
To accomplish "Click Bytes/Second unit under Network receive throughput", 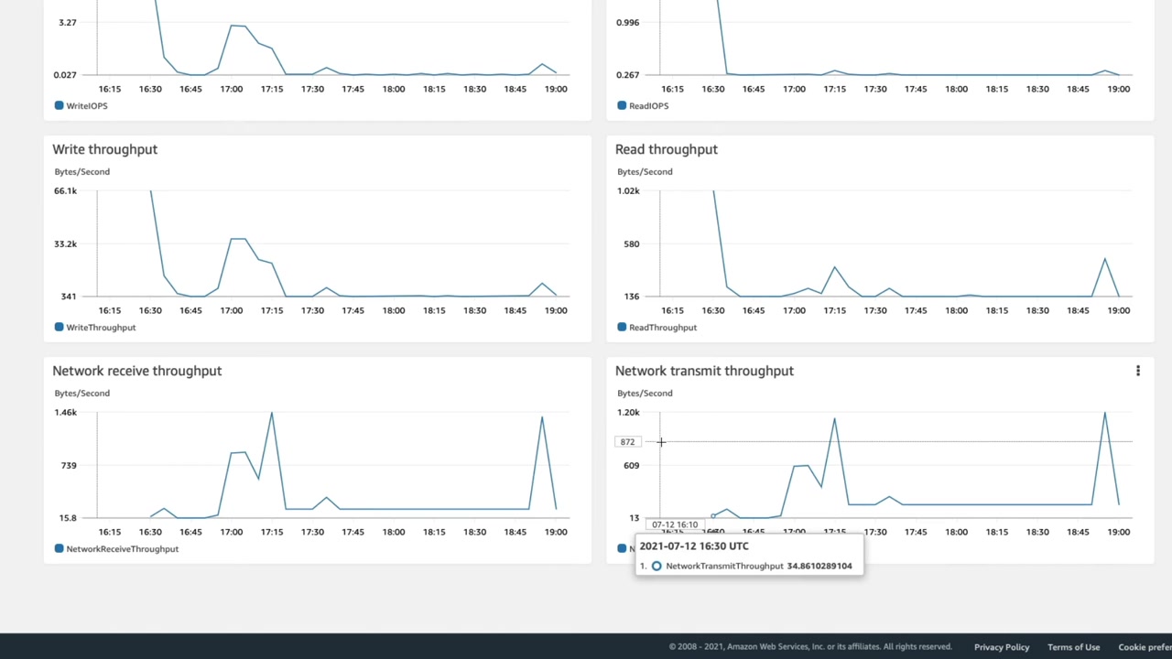I will (81, 394).
